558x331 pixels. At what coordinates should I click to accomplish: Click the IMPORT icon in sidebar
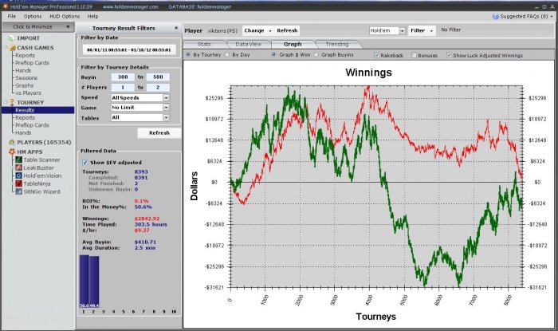point(12,38)
